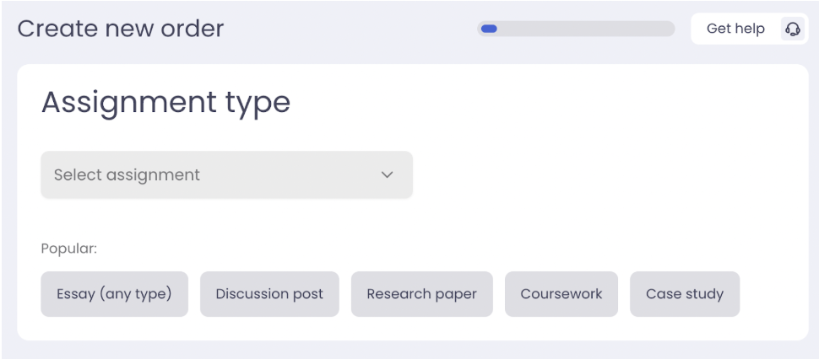Pick the Research paper option
This screenshot has height=359, width=819.
pyautogui.click(x=421, y=294)
